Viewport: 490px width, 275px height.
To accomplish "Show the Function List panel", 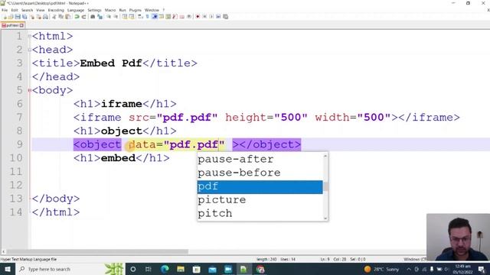I will click(175, 17).
